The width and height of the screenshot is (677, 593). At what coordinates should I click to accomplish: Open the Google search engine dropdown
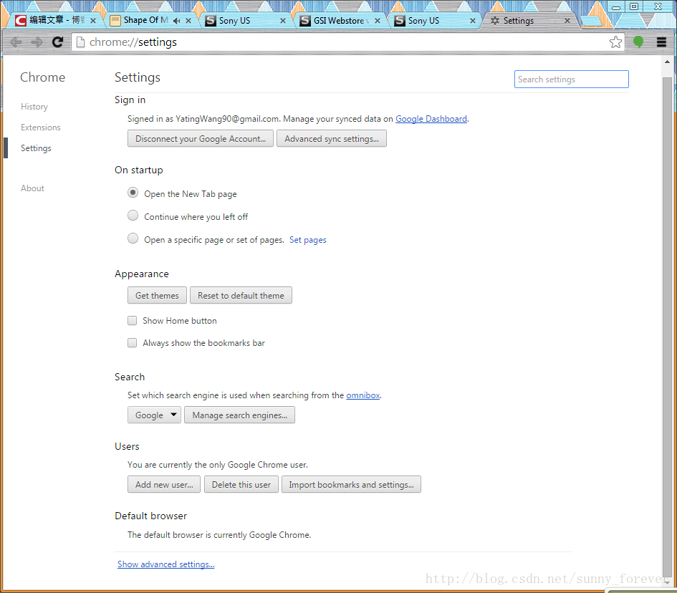pos(154,415)
